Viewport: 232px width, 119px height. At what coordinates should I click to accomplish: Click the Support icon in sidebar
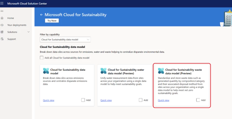coord(2,39)
